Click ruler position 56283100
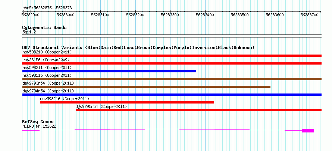 (100, 15)
